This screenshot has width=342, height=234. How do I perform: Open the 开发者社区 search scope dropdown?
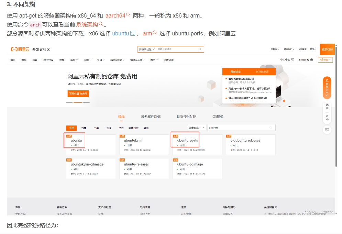(147, 49)
